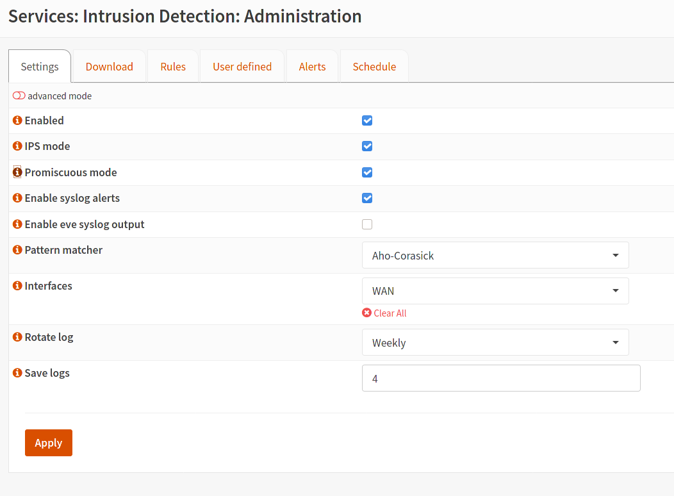Open the Alerts tab
This screenshot has height=496, width=674.
click(312, 67)
